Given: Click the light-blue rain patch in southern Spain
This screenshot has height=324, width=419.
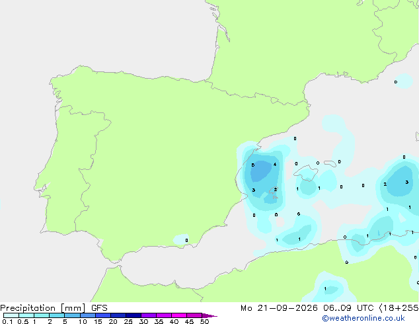Looking at the screenshot, I should point(182,239).
